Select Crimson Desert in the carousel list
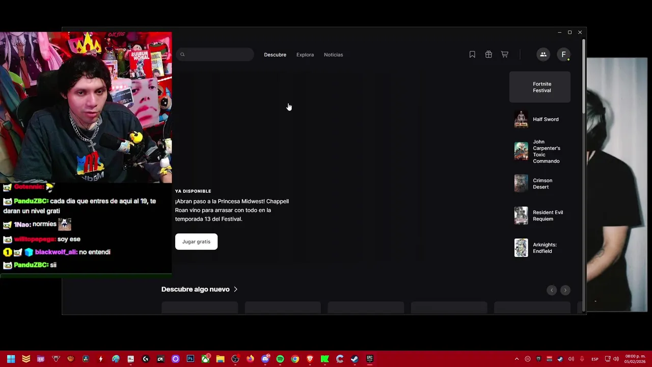 [540, 183]
